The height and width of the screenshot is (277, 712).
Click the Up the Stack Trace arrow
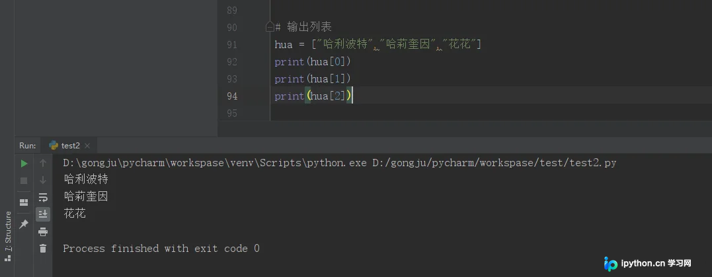tap(43, 163)
